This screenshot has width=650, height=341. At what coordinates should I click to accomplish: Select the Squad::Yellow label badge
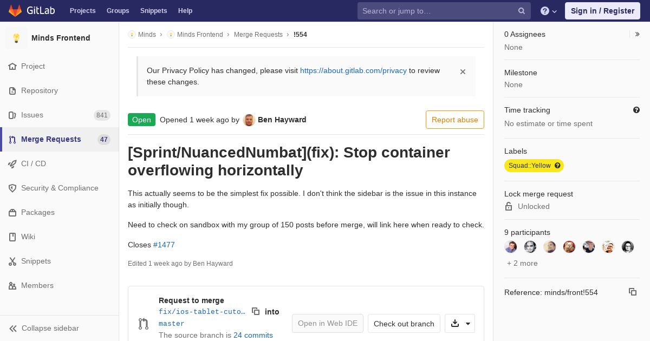pyautogui.click(x=530, y=166)
